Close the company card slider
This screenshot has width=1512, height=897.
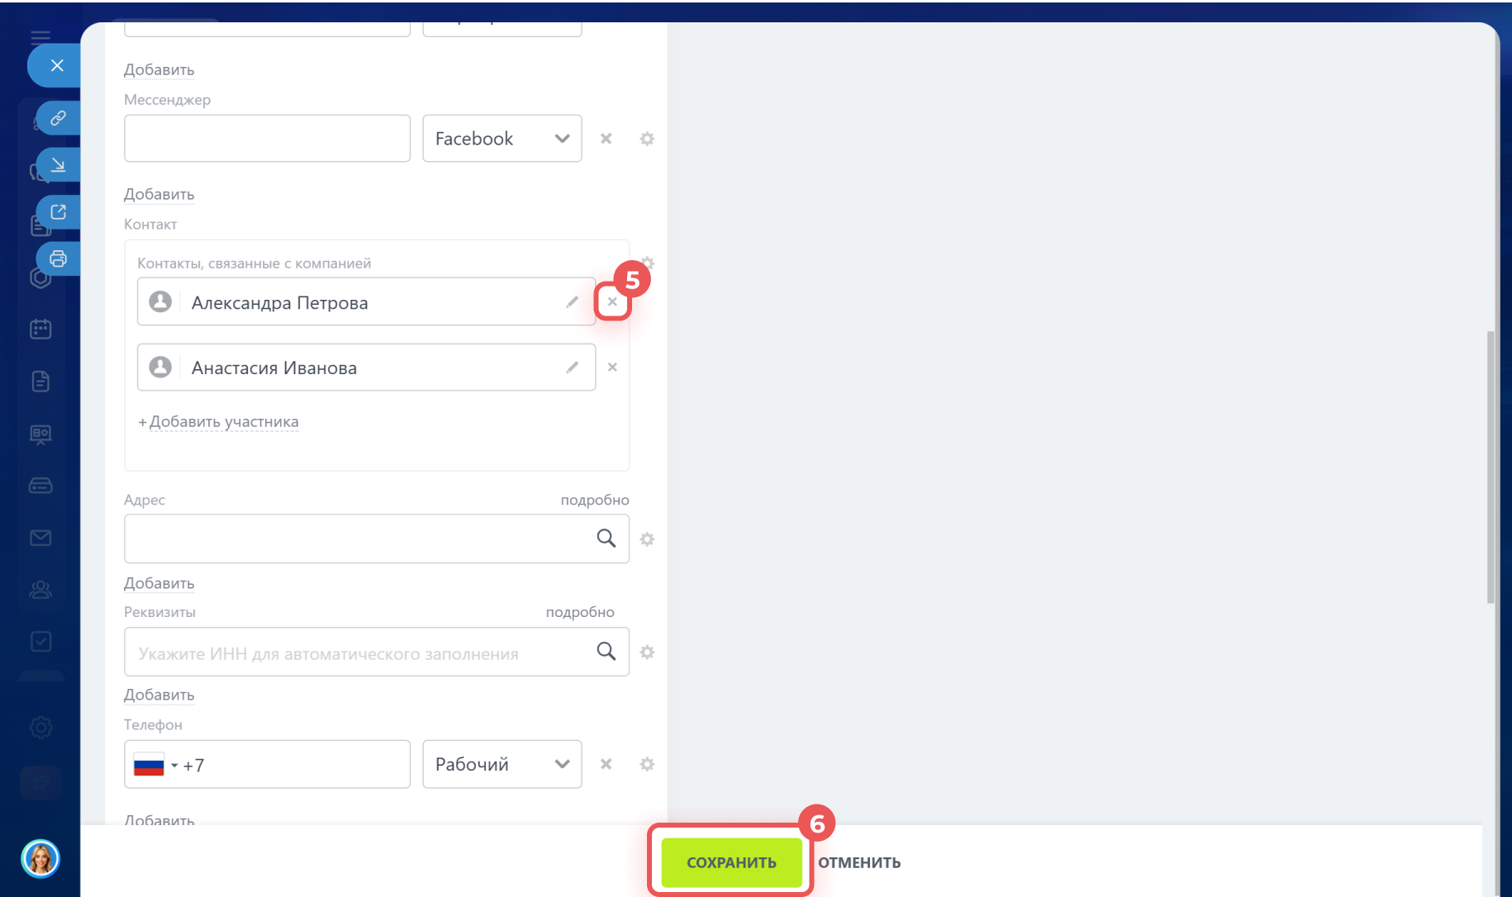point(56,65)
